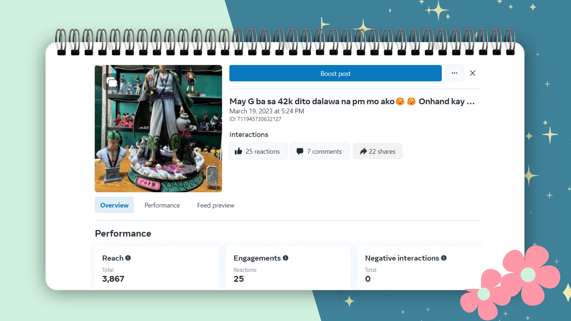The image size is (571, 321).
Task: Click the multi-photo album icon on thumbnail
Action: point(112,82)
